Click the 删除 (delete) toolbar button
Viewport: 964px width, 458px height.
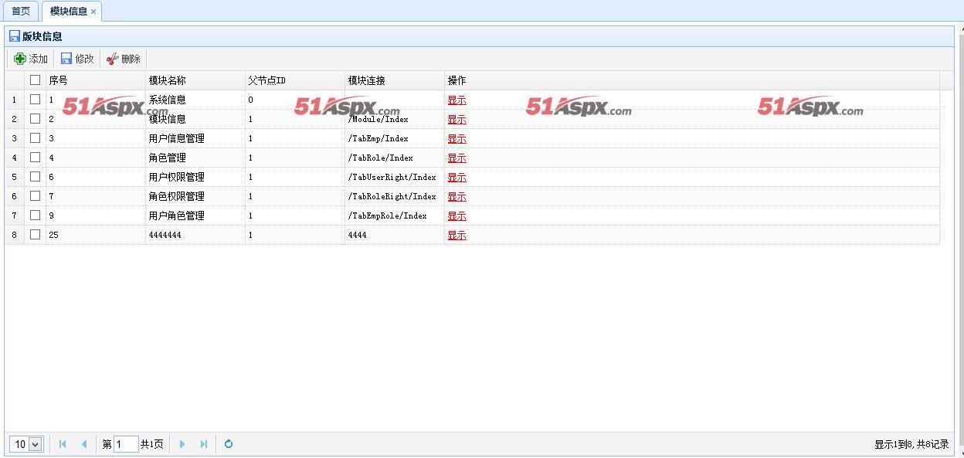[124, 59]
